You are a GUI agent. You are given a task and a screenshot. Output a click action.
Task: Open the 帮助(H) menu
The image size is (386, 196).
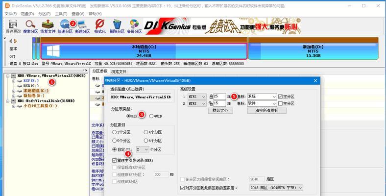click(x=95, y=14)
